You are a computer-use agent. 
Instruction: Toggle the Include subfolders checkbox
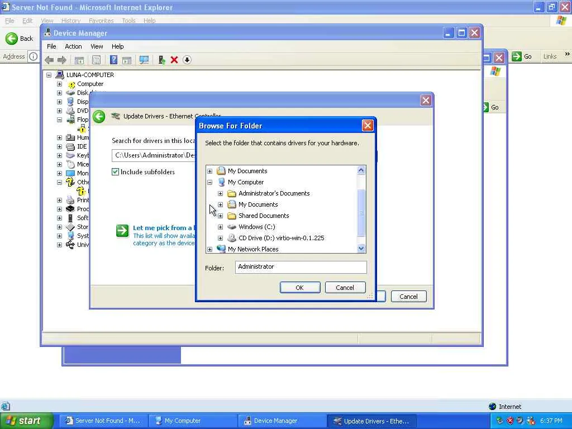[x=115, y=172]
